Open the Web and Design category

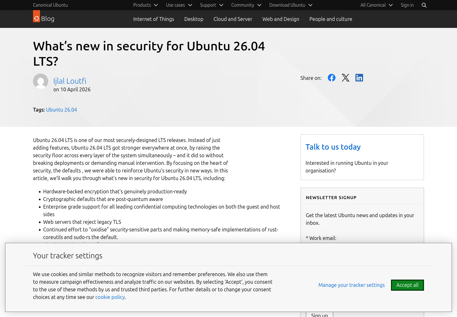pyautogui.click(x=281, y=19)
